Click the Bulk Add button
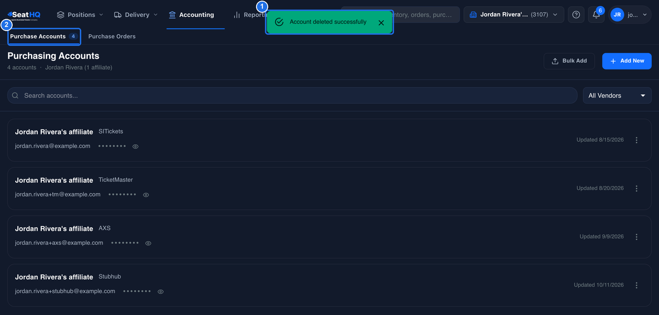 (x=569, y=61)
